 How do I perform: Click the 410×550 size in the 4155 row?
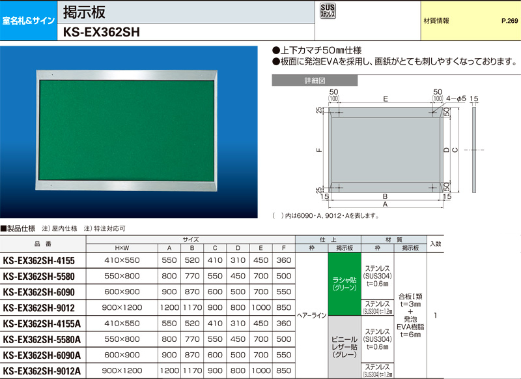(122, 260)
